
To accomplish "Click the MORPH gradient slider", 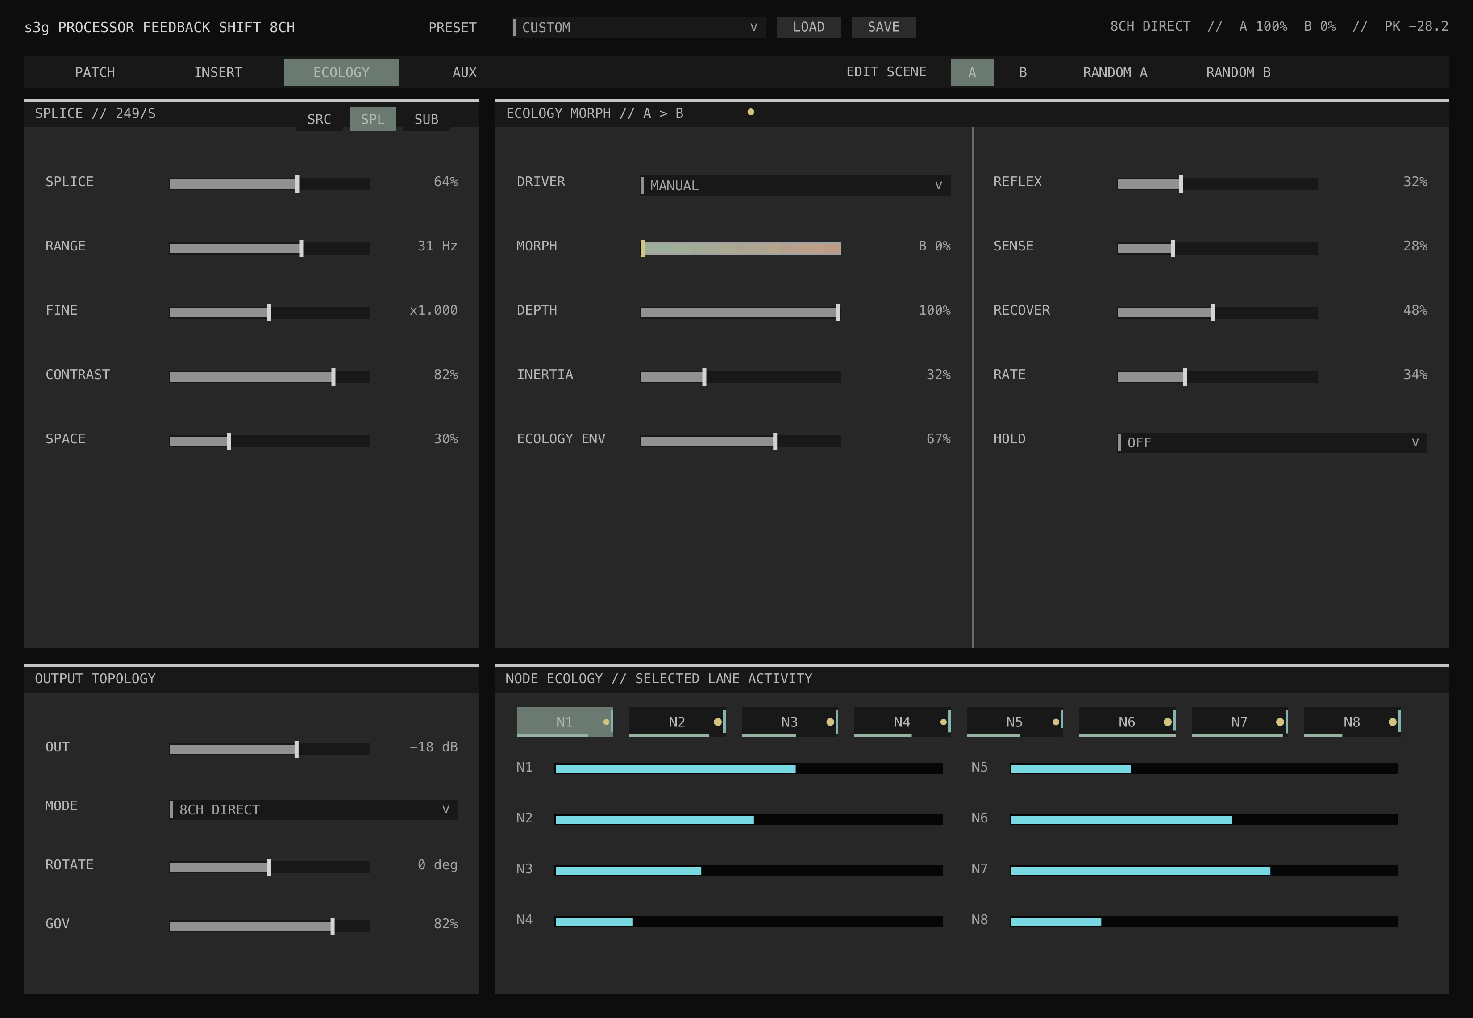I will point(741,249).
